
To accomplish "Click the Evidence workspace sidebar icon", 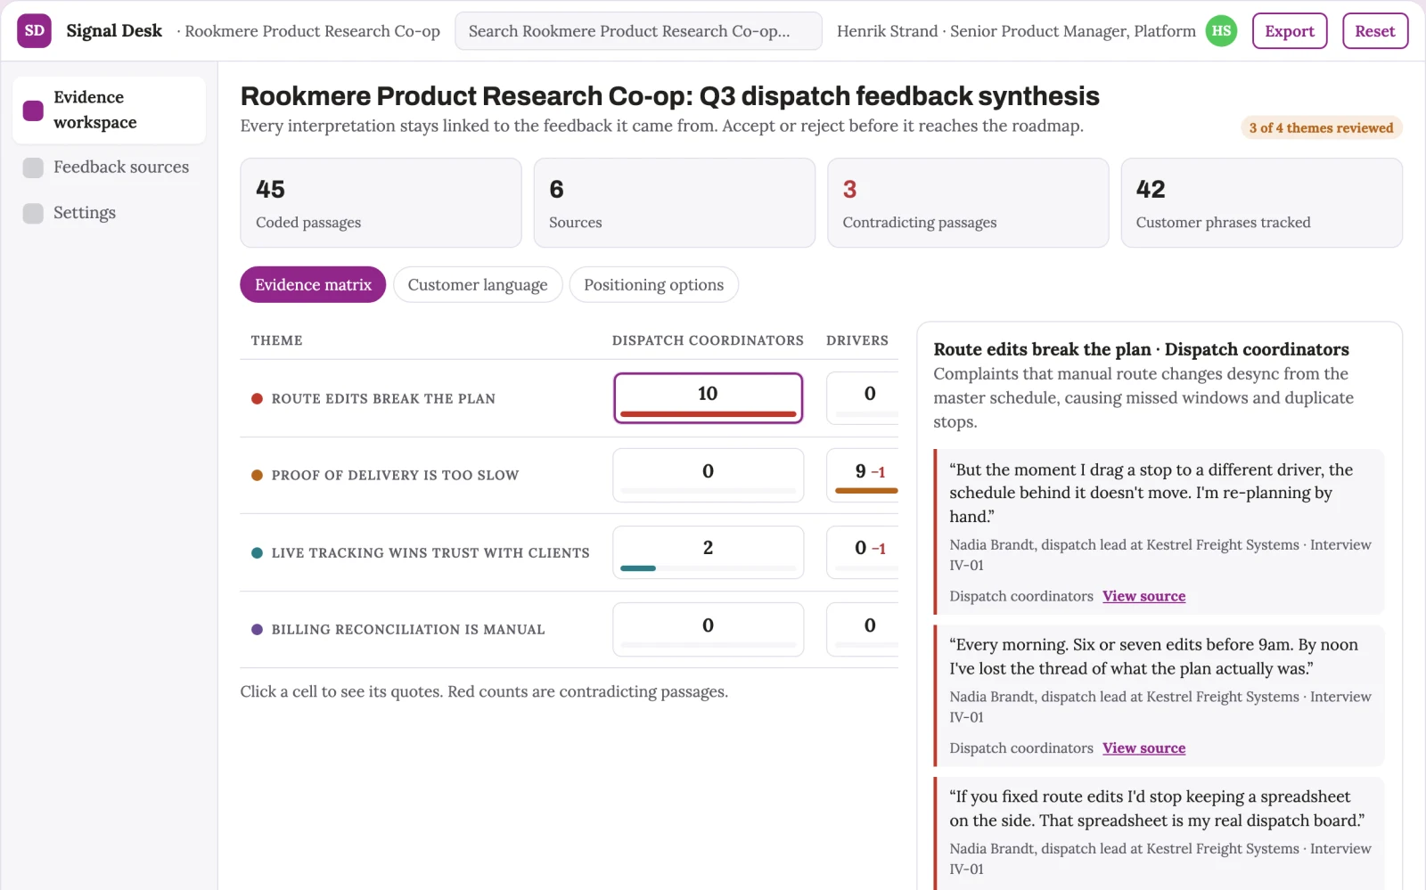I will [x=33, y=110].
